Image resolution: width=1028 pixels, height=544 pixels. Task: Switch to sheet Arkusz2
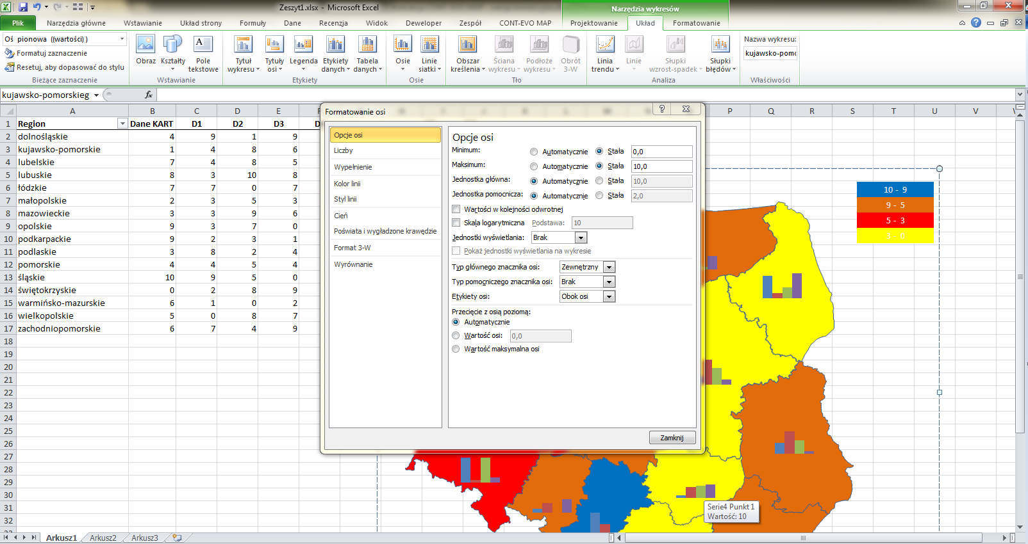click(x=103, y=538)
